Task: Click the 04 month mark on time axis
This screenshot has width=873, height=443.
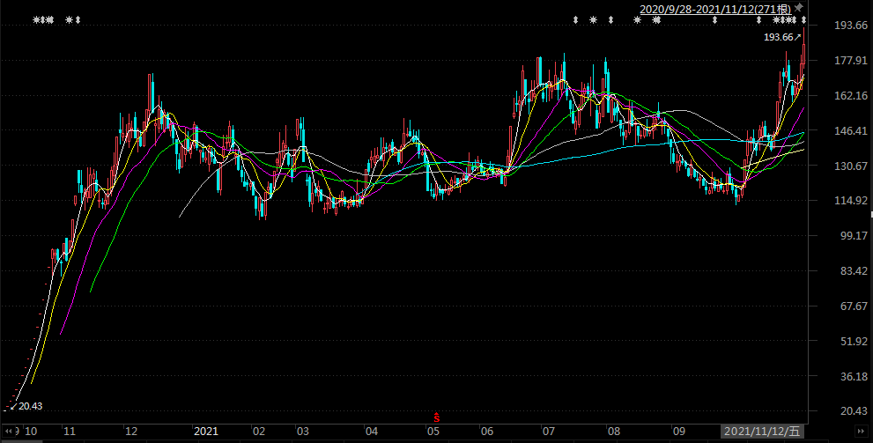Action: (371, 432)
